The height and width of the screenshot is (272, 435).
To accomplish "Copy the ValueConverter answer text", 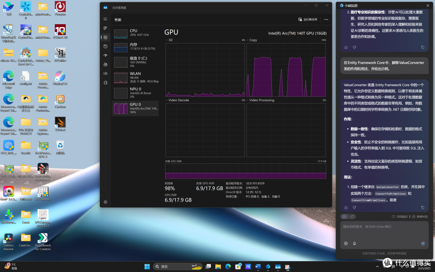I will click(423, 208).
